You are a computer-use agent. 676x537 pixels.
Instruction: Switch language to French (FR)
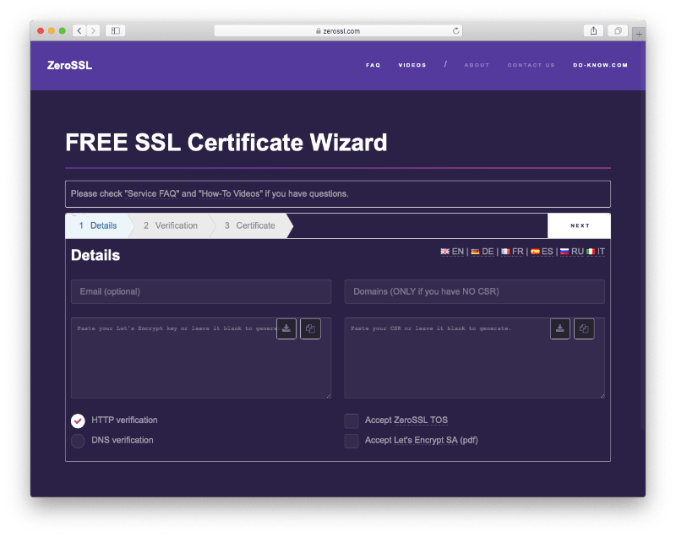pos(512,252)
